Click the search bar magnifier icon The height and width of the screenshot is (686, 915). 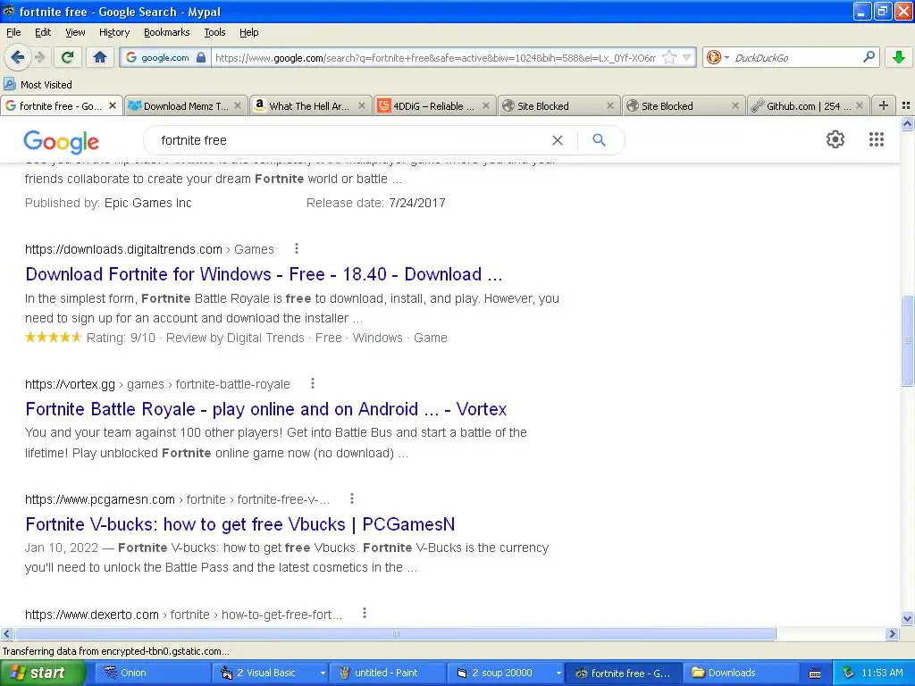coord(869,57)
